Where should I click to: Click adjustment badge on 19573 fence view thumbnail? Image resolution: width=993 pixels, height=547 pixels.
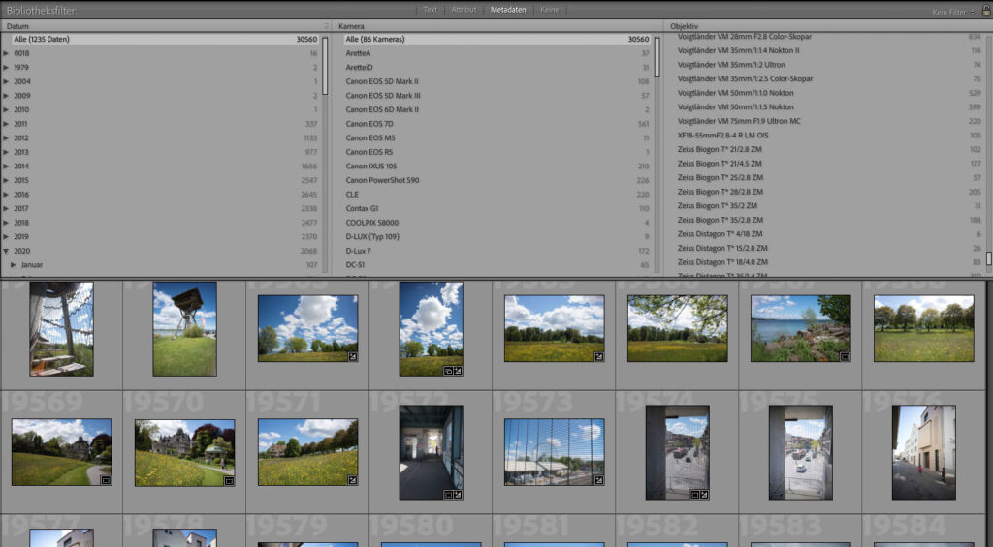(x=598, y=480)
